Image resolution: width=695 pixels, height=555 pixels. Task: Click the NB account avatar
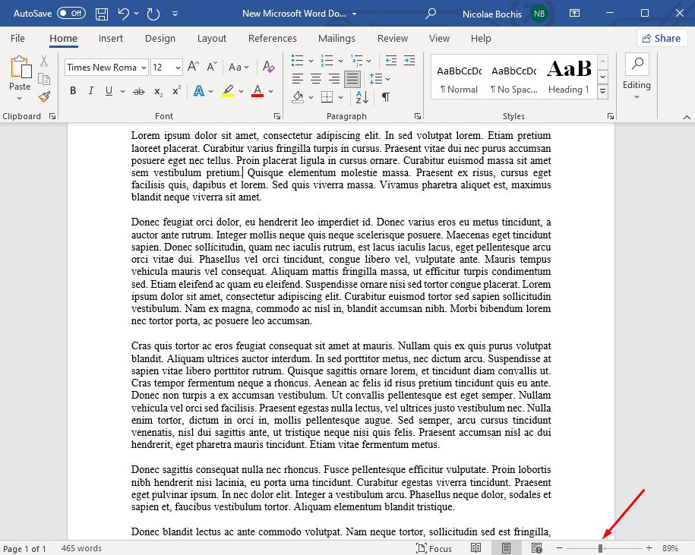tap(539, 14)
